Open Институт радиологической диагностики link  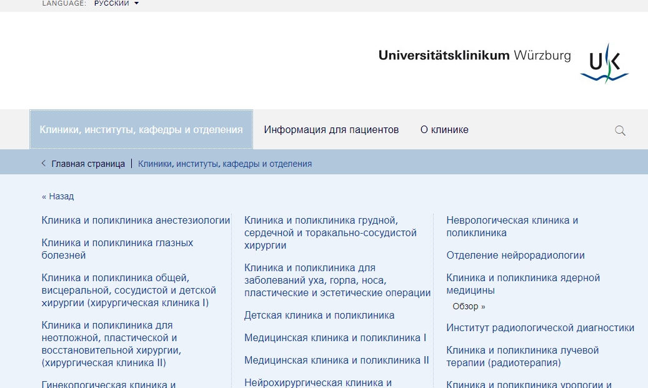point(540,328)
